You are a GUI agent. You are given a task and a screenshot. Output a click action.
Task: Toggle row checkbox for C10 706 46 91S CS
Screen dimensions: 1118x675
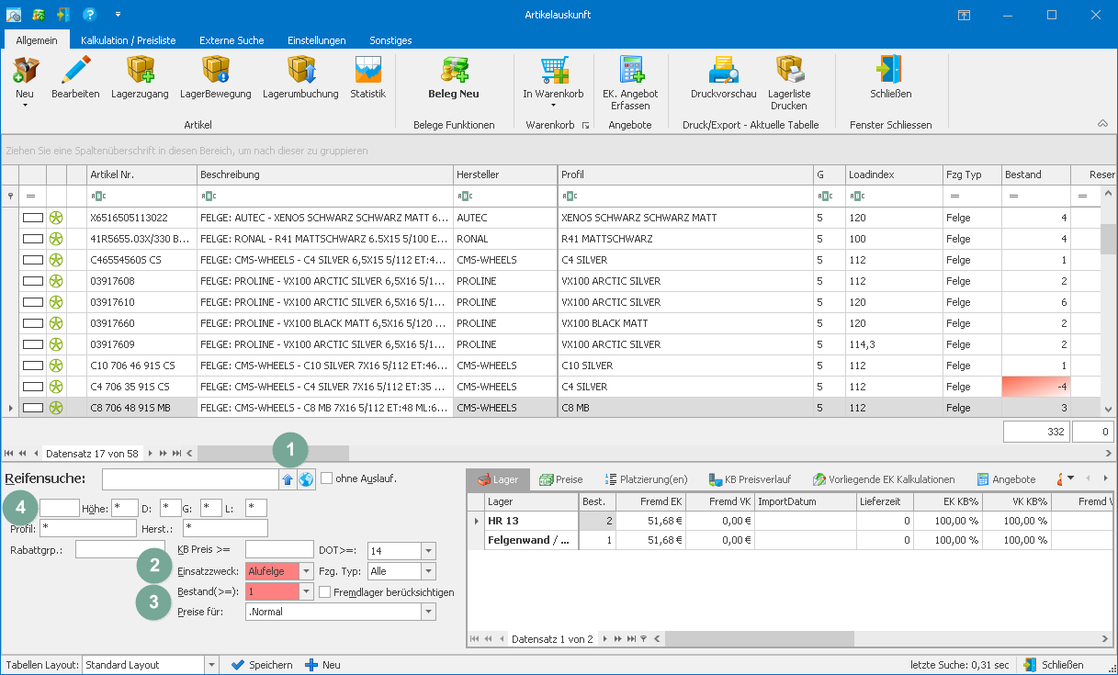(x=33, y=366)
